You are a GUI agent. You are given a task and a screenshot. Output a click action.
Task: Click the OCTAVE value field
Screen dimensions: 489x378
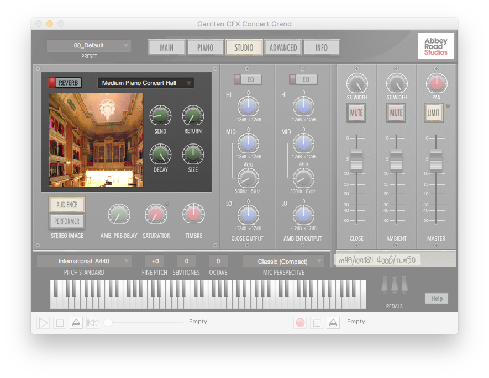point(218,261)
